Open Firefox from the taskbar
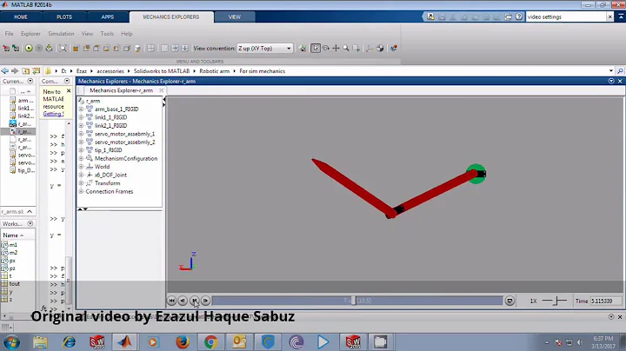 [x=183, y=341]
